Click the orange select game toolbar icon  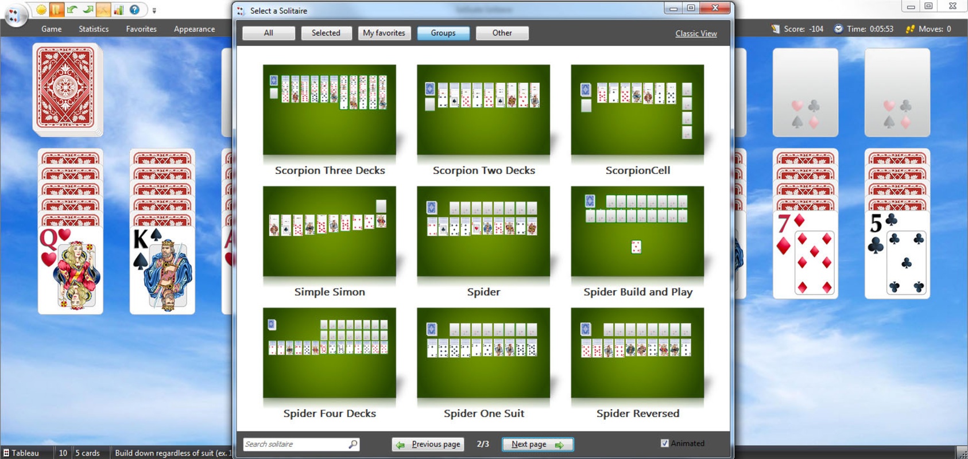(x=56, y=10)
